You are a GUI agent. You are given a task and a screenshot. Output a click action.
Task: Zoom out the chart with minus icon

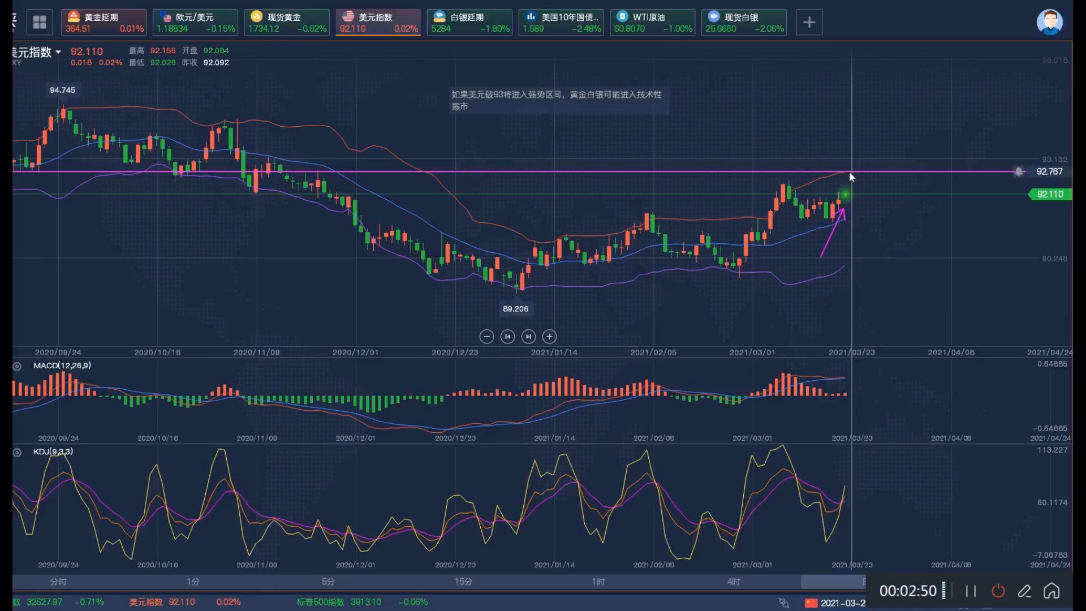click(486, 337)
